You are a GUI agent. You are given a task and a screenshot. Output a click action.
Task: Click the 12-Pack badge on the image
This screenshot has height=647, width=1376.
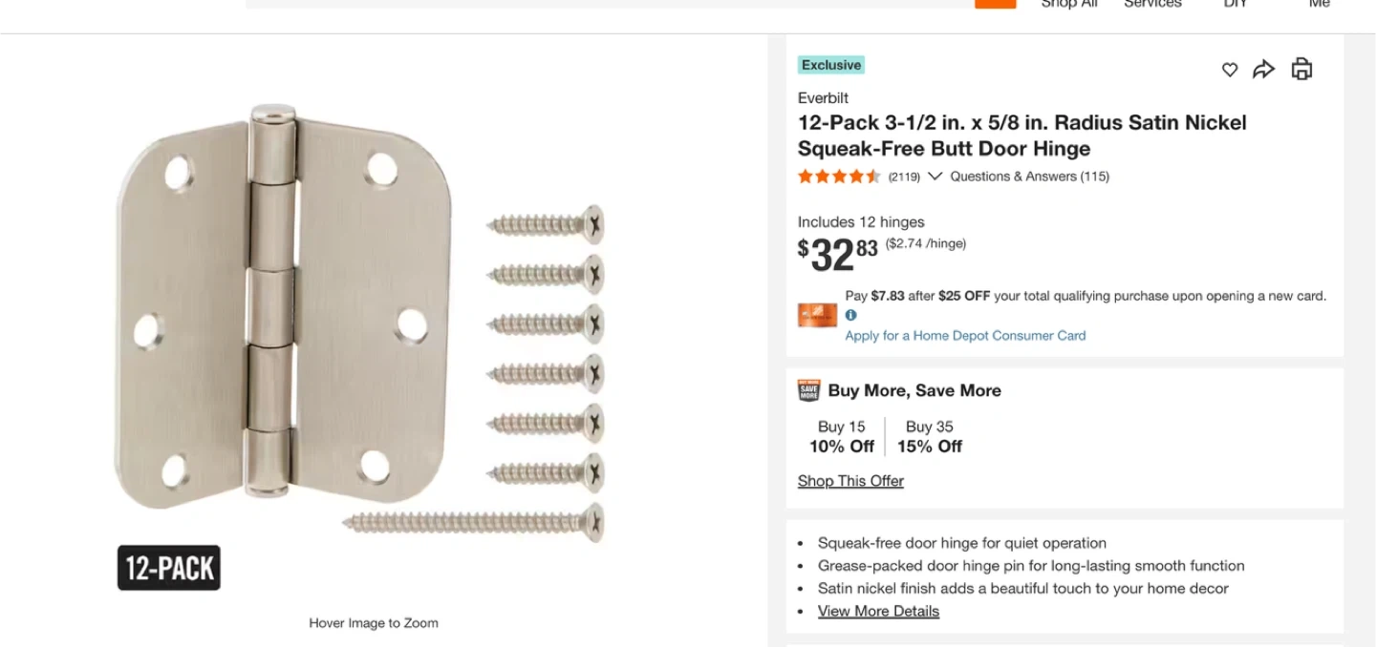(169, 568)
